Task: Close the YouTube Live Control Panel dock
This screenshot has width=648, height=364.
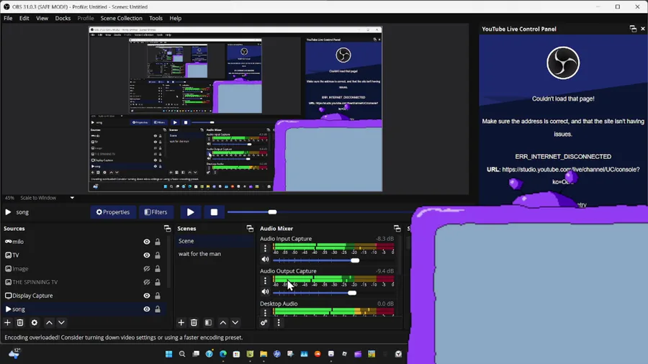Action: tap(643, 29)
